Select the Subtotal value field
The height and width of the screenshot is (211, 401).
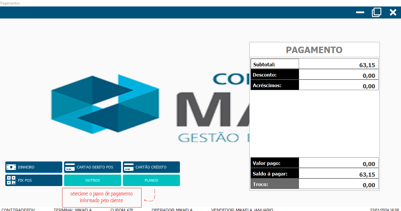(x=338, y=64)
